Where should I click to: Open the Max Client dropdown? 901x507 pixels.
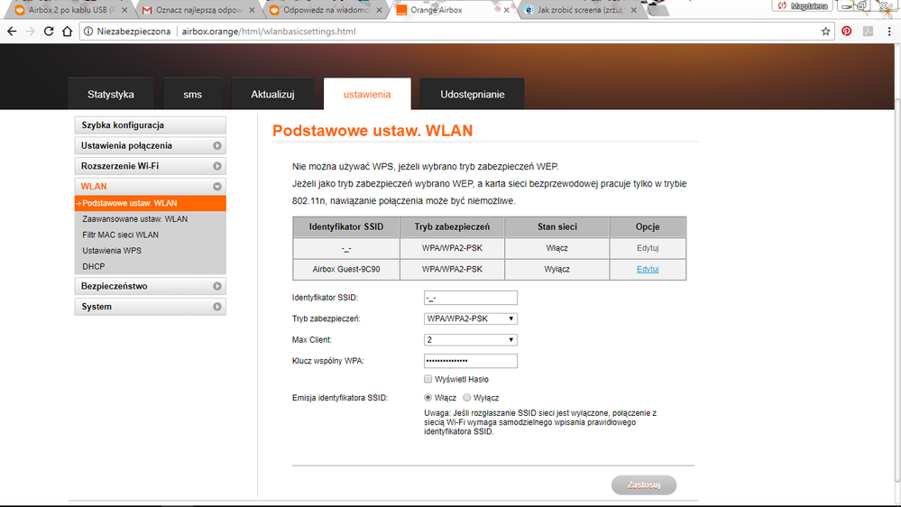tap(471, 340)
